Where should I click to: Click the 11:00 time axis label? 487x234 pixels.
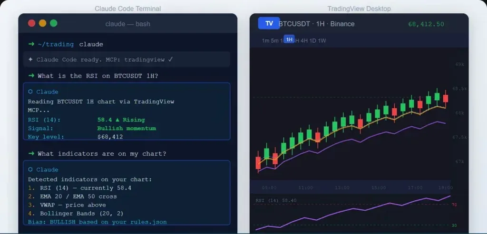coord(306,188)
